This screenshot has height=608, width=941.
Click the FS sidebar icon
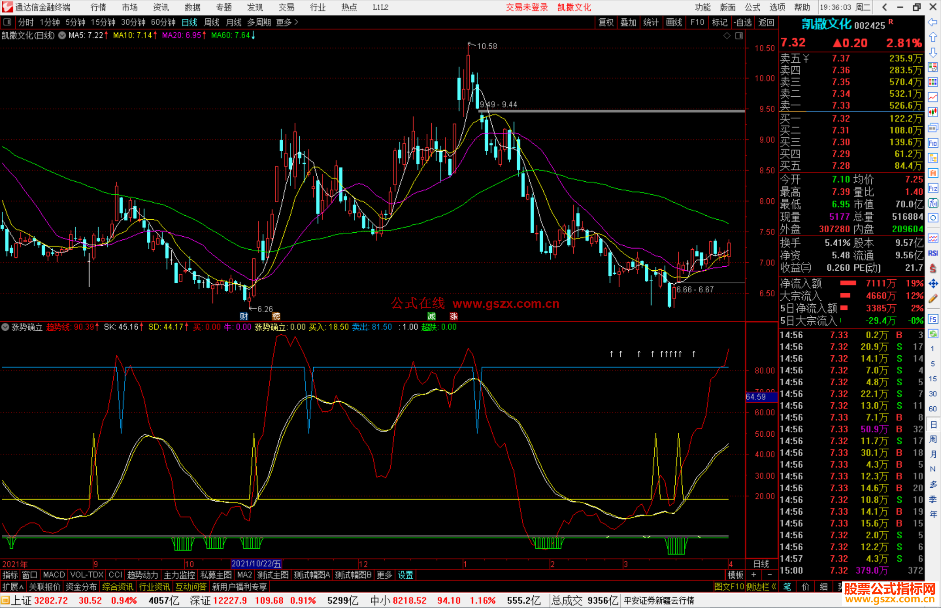click(x=933, y=319)
